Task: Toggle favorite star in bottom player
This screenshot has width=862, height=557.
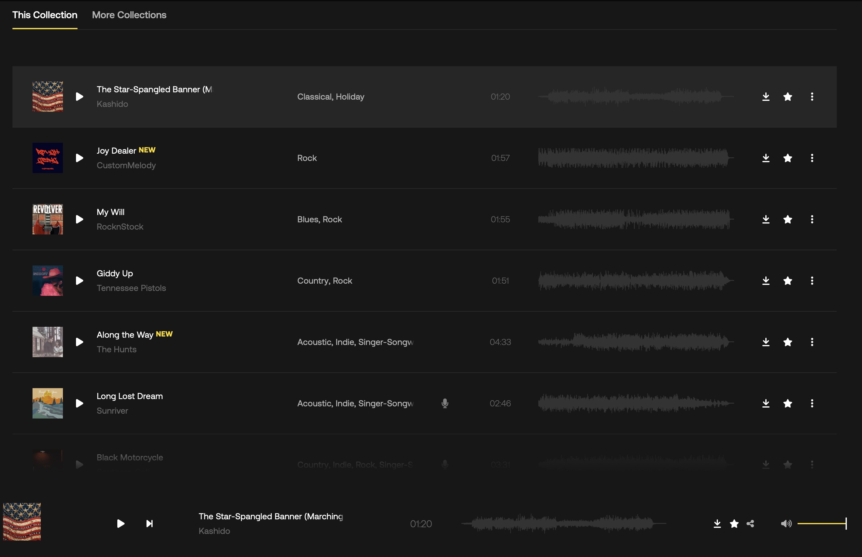Action: 734,524
